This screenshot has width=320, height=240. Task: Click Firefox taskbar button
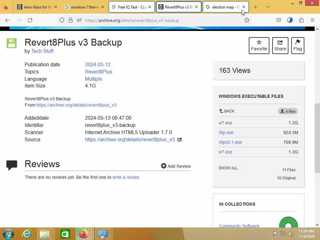[84, 234]
